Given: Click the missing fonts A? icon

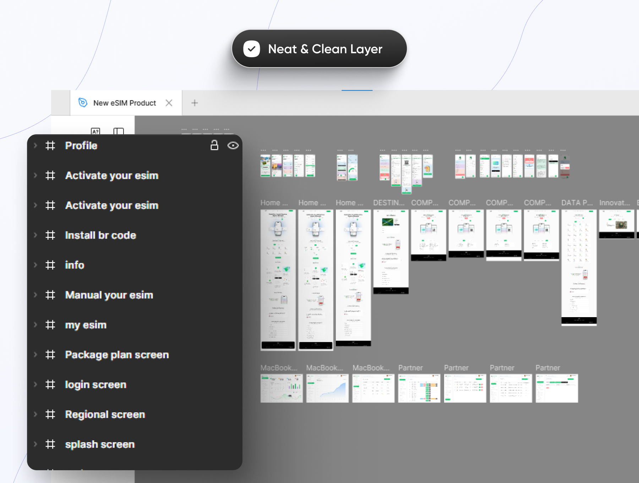Looking at the screenshot, I should (x=95, y=131).
